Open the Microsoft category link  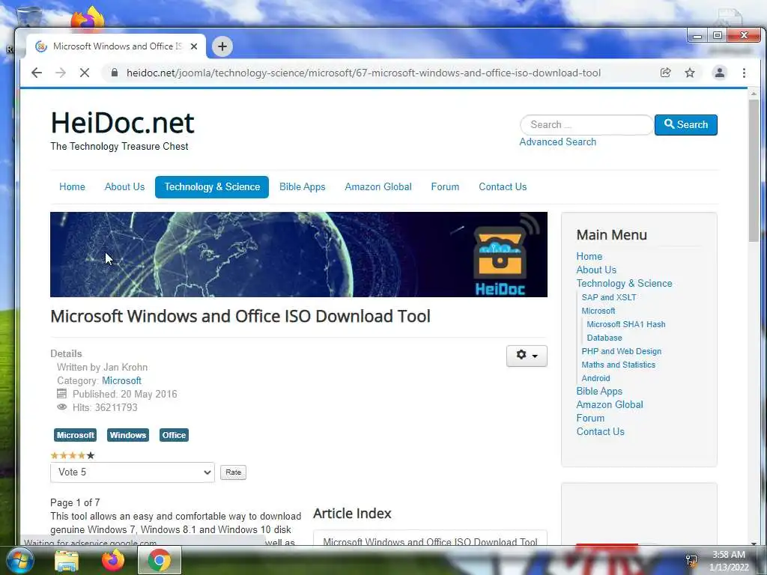coord(122,380)
